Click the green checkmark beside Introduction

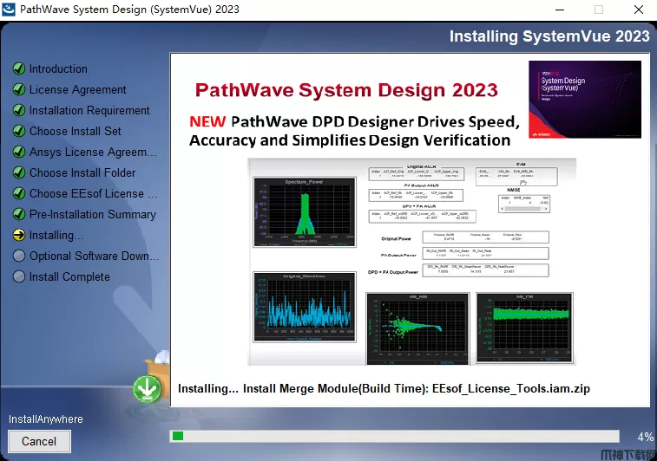(x=18, y=68)
